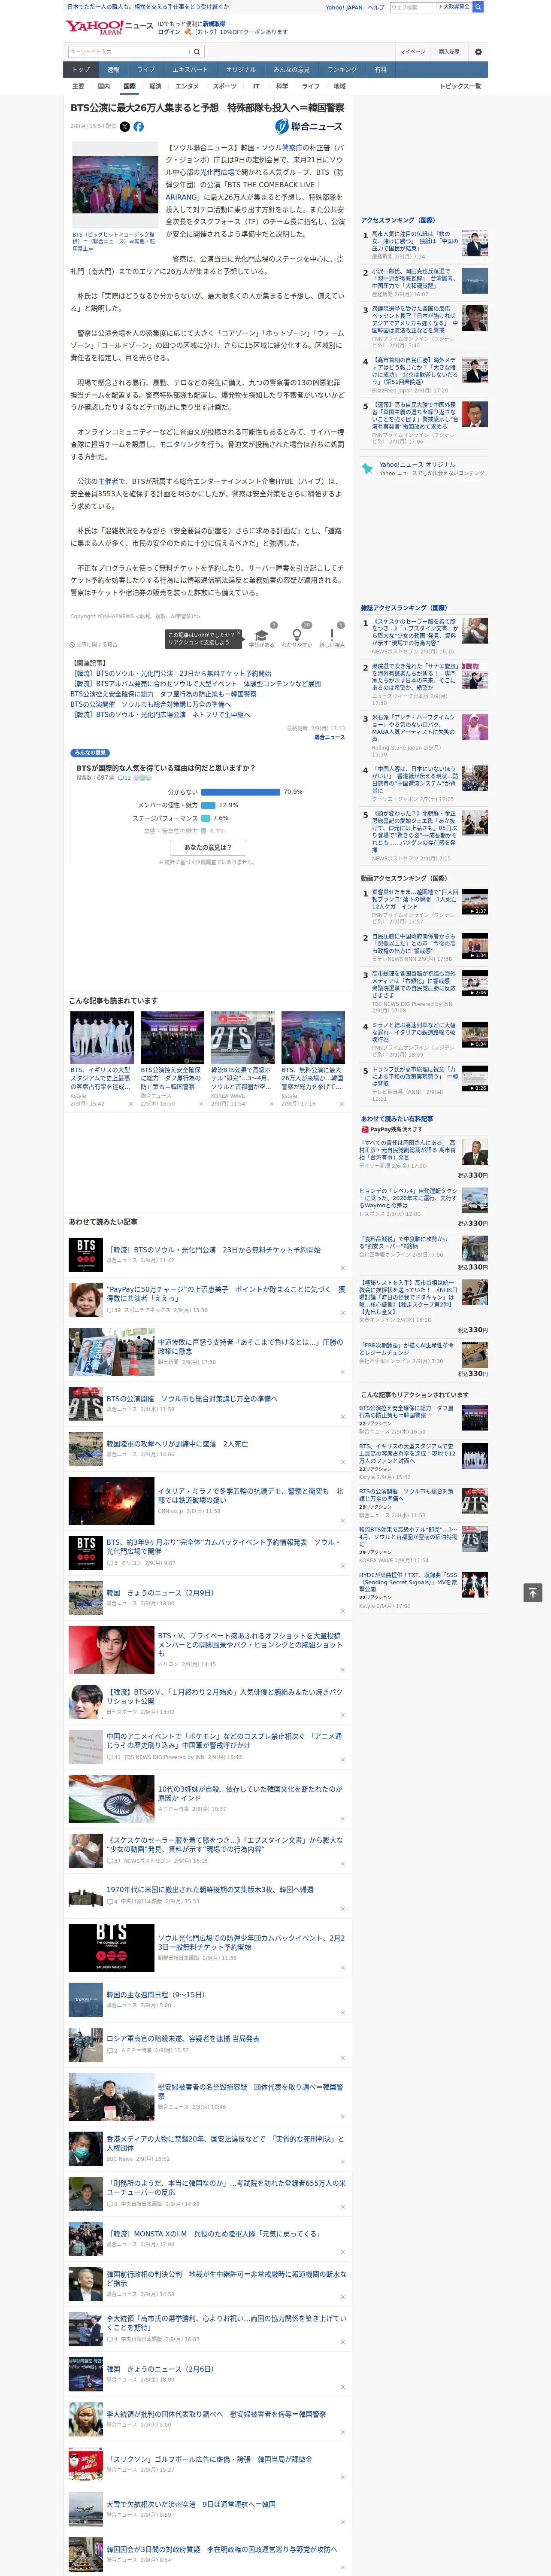The height and width of the screenshot is (2576, 551).
Task: Open article BTS・V、プライベート感あふれるオフショット
Action: pyautogui.click(x=250, y=1645)
